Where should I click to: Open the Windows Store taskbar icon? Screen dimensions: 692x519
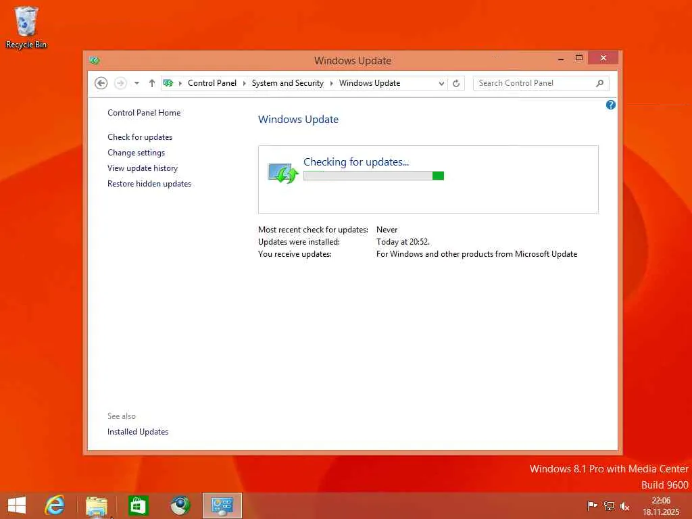click(x=138, y=505)
